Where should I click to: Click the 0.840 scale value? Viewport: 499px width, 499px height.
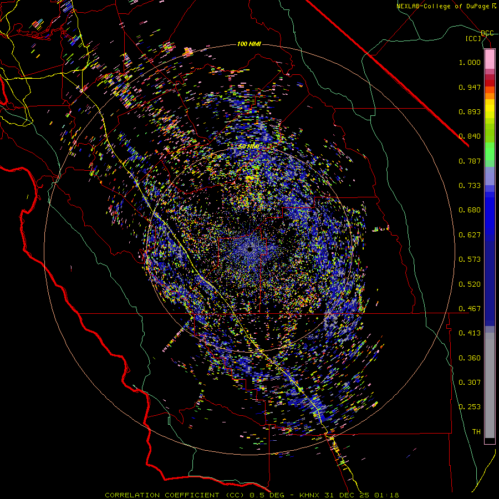(470, 136)
